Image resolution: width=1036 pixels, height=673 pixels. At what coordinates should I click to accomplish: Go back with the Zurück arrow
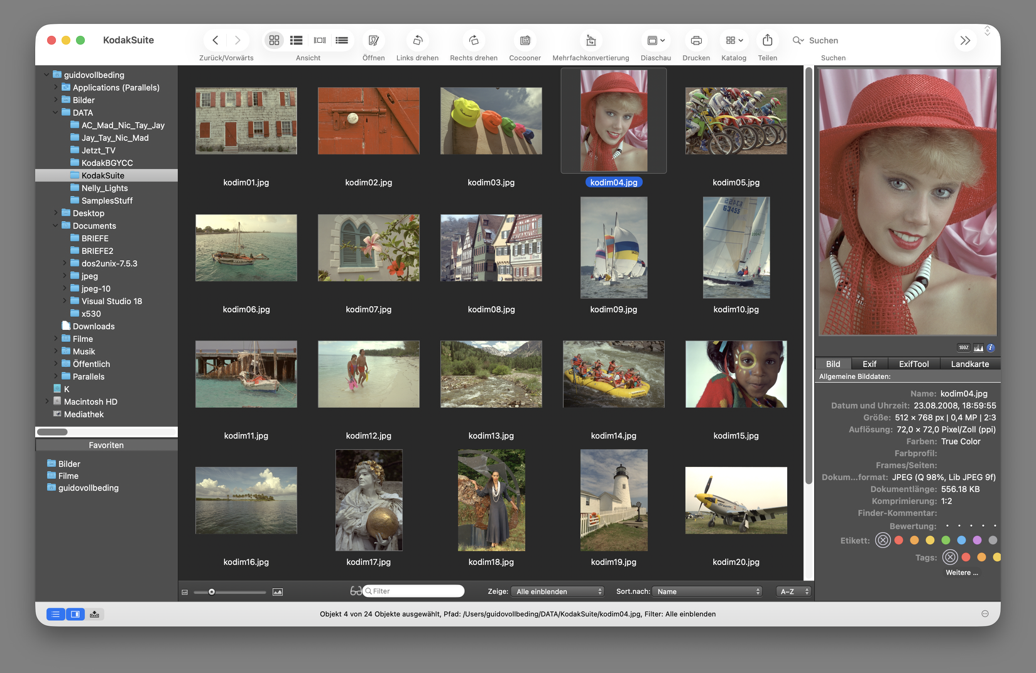click(x=215, y=40)
